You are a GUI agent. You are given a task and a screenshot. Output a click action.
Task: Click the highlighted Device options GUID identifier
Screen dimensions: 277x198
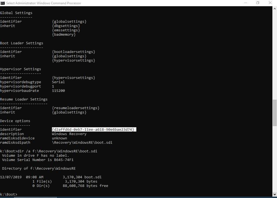[93, 130]
